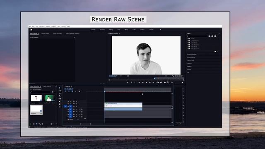Viewport: 265px width, 149px height.
Task: Expand Lumetri Presets folder
Action: pos(188,41)
